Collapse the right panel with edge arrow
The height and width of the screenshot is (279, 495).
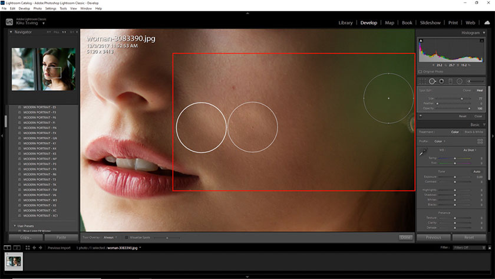pos(493,136)
